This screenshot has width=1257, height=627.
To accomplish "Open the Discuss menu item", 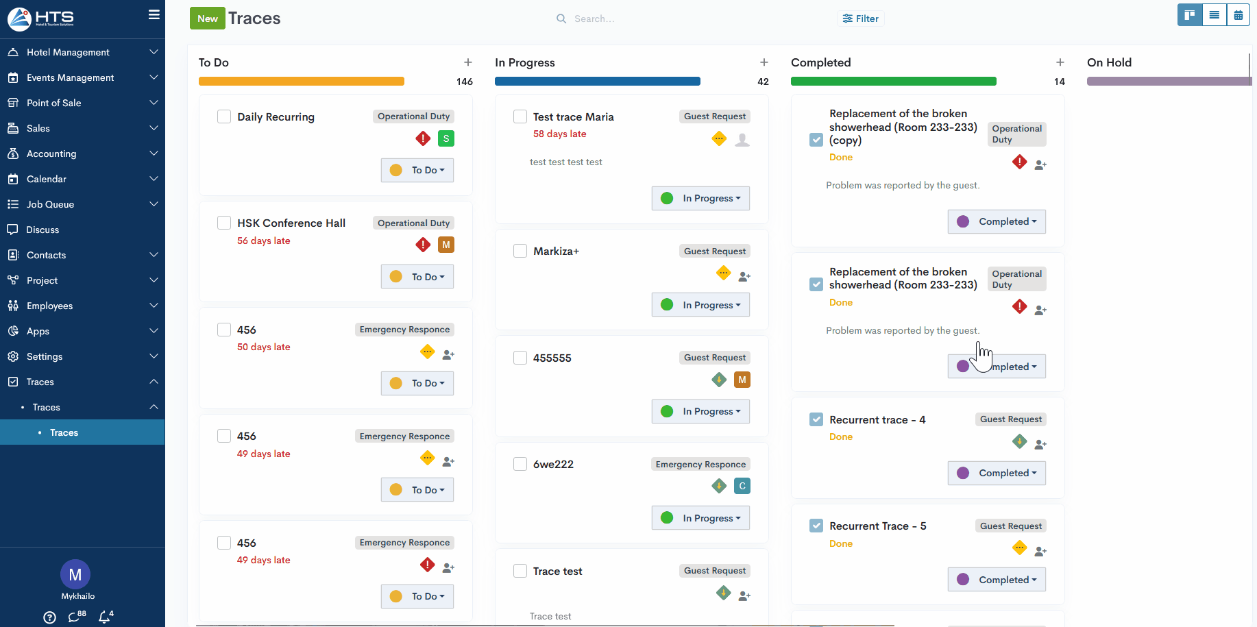I will tap(42, 230).
